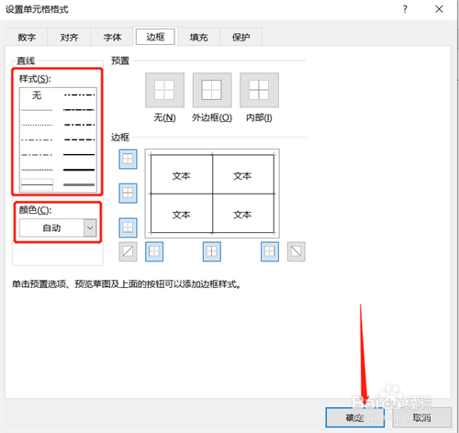Screen dimensions: 459x433
Task: Click the 取消 button
Action: [422, 417]
